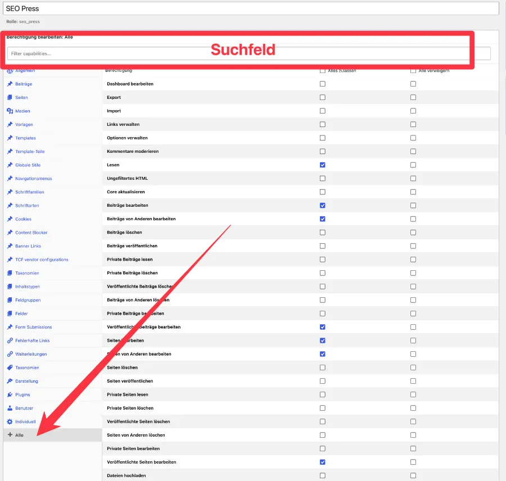506x481 pixels.
Task: Click the user icon beside Benutzer
Action: click(x=10, y=408)
